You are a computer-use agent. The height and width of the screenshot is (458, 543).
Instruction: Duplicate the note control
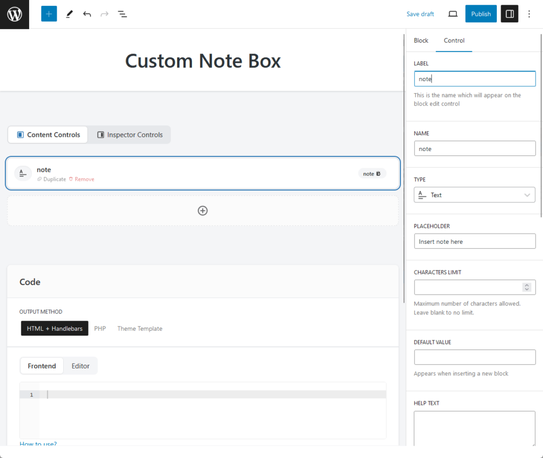click(x=51, y=179)
